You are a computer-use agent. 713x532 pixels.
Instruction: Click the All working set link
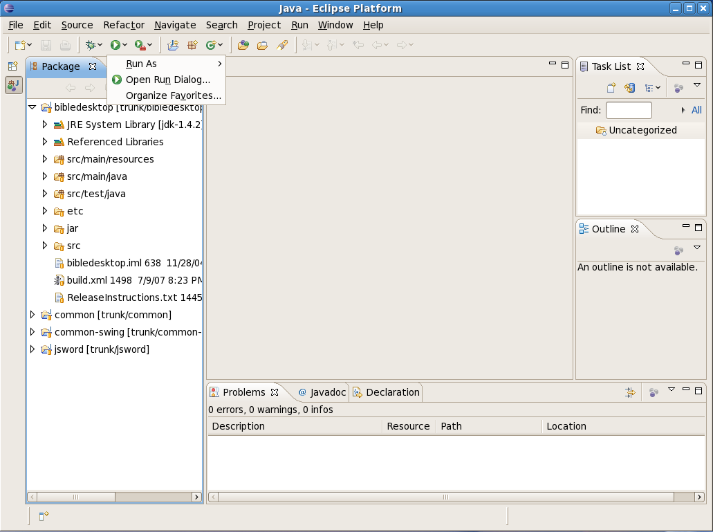click(x=696, y=110)
